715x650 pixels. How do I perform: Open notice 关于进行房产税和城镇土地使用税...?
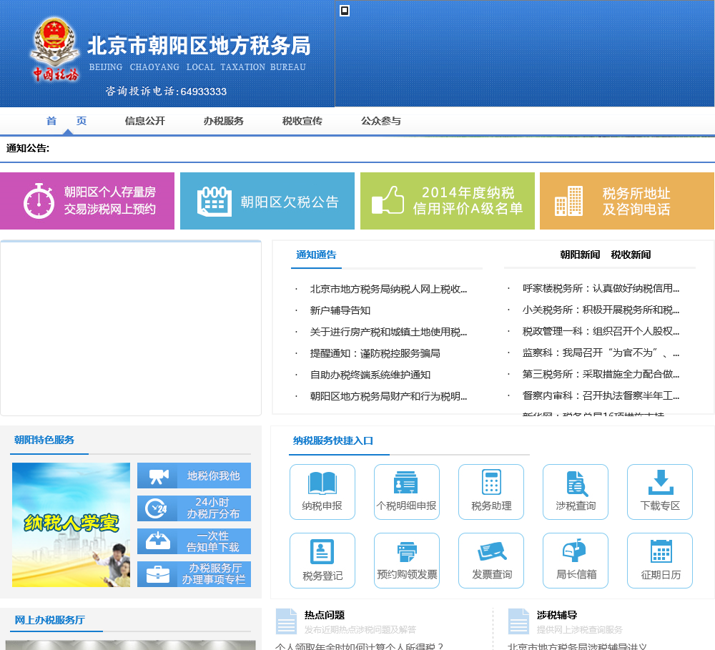click(388, 332)
